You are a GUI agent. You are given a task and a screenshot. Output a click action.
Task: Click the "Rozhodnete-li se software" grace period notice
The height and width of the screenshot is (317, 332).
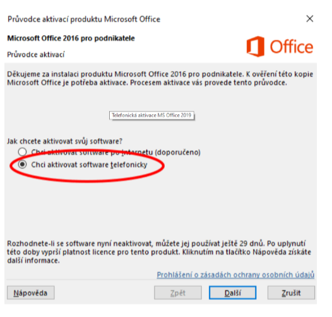point(159,252)
